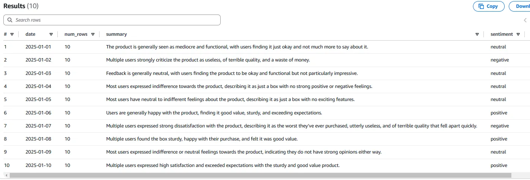Viewport: 530px width, 180px height.
Task: Sort by the summary column arrow
Action: click(x=477, y=34)
